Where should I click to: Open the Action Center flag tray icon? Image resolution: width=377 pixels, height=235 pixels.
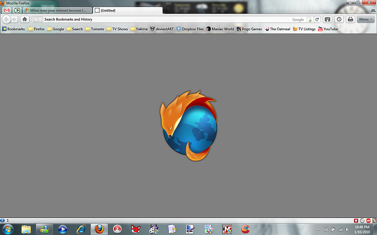[x=326, y=229]
